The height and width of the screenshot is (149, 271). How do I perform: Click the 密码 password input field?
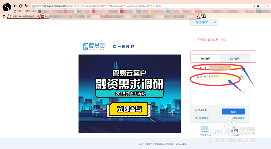220,77
